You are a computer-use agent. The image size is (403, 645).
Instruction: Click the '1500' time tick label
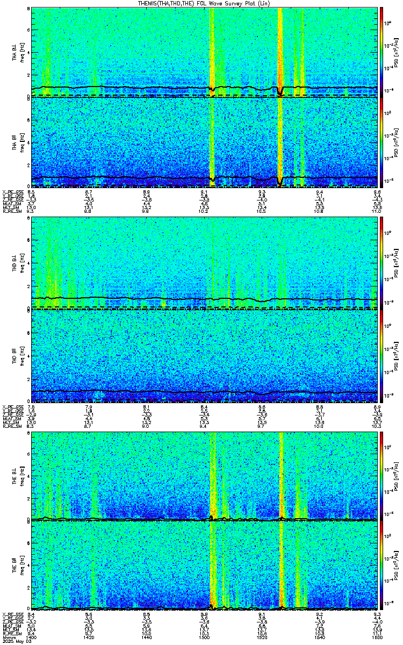(204, 637)
